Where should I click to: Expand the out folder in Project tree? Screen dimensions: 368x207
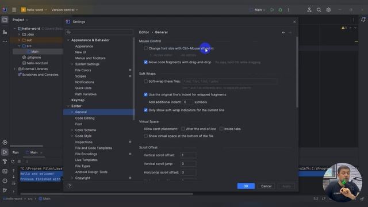[x=19, y=40]
